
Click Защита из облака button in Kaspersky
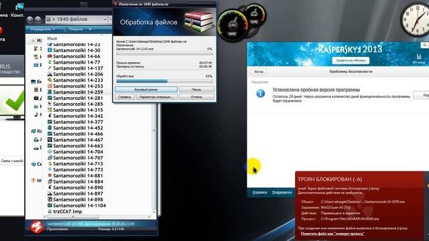pyautogui.click(x=351, y=60)
